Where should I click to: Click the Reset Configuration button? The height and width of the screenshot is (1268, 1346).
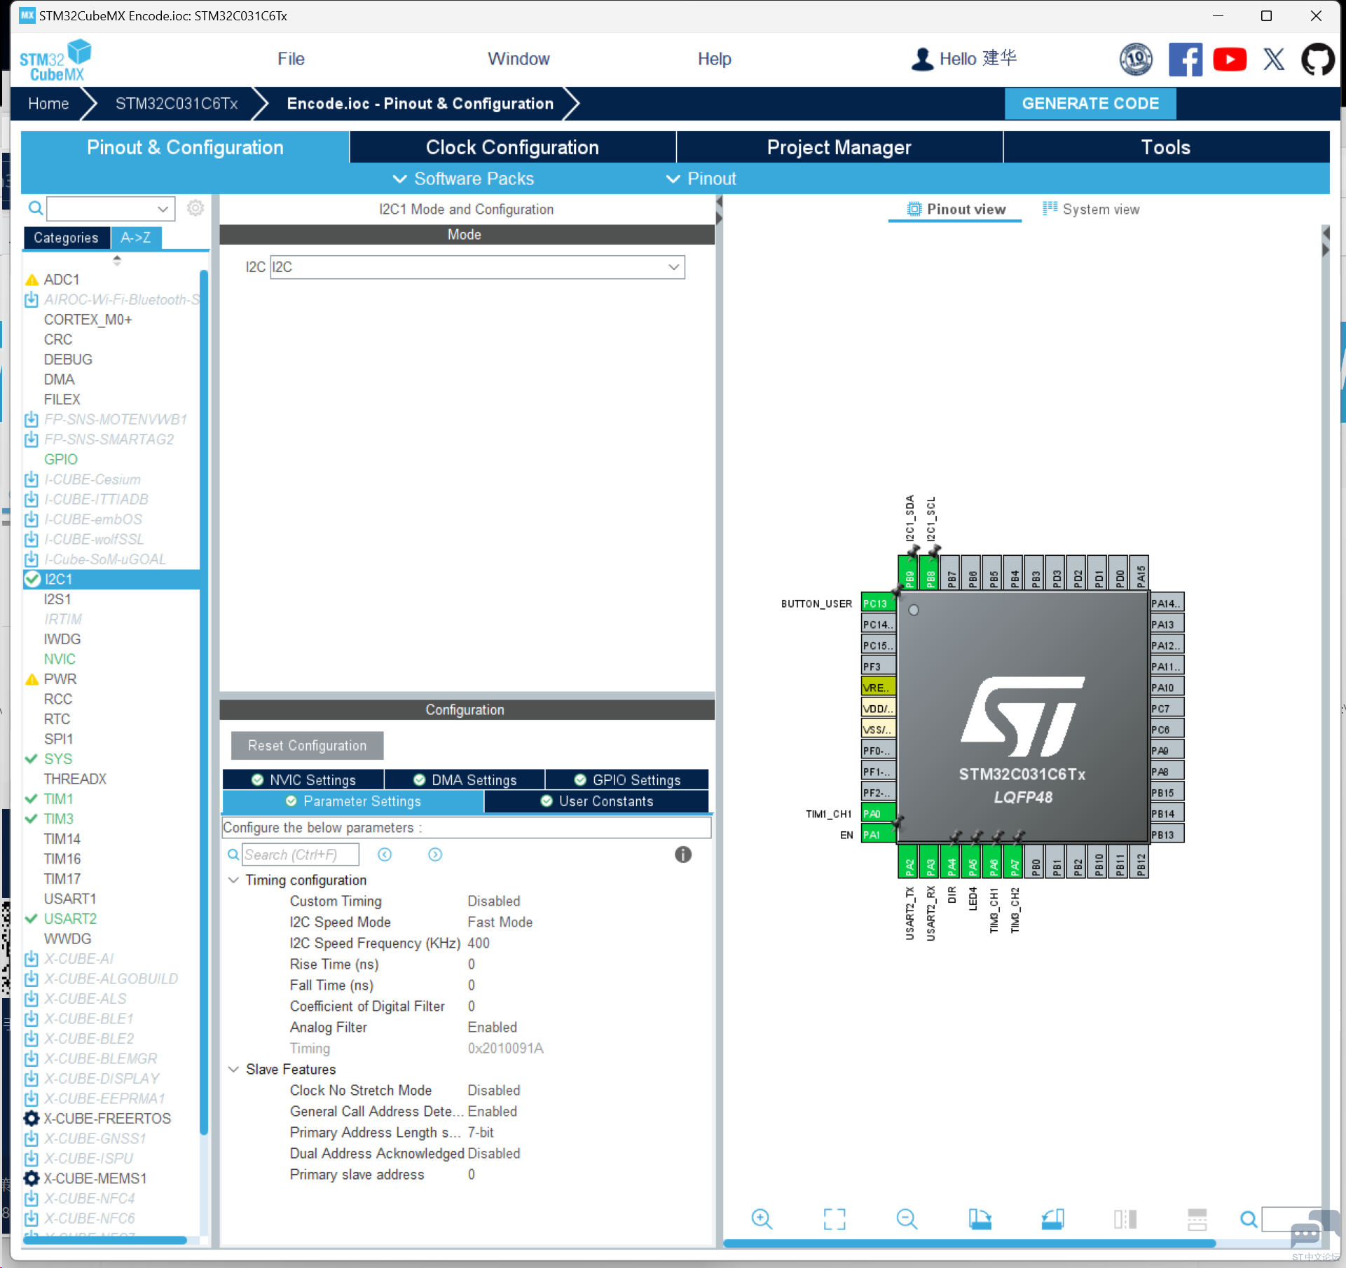coord(307,745)
